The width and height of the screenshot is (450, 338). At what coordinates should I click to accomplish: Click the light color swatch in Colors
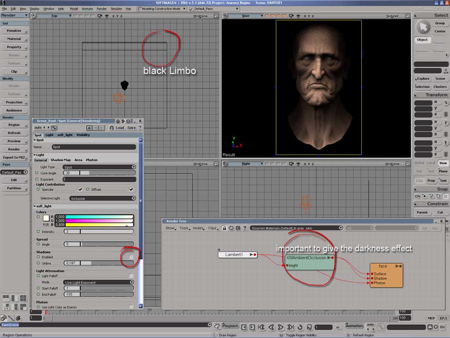(46, 218)
